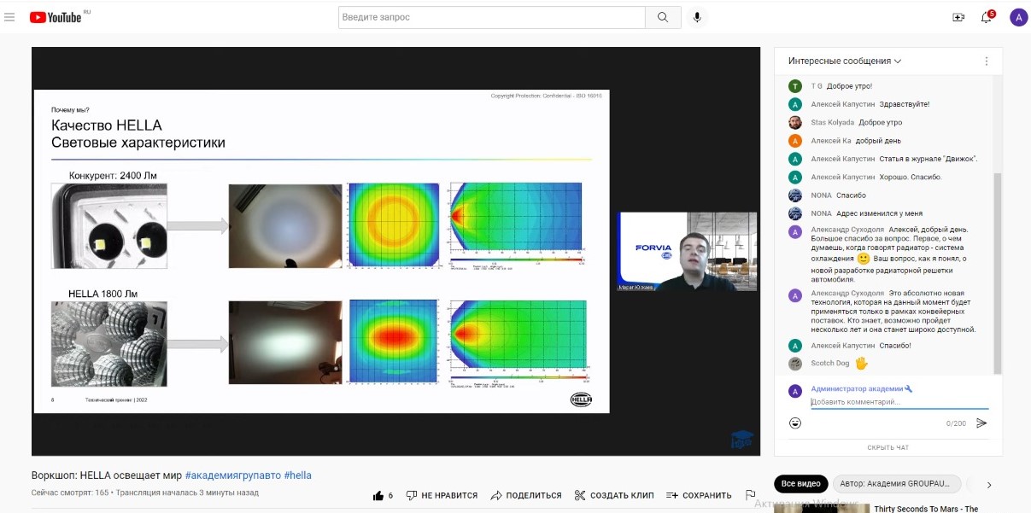The width and height of the screenshot is (1031, 513).
Task: Open 'Thirty Seconds To Mars' recommended video
Action: (926, 509)
